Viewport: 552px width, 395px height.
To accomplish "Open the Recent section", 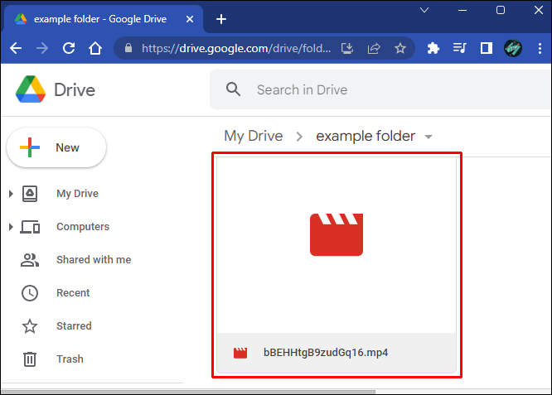I will [73, 293].
